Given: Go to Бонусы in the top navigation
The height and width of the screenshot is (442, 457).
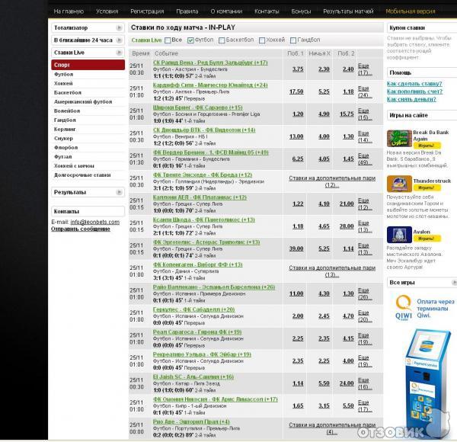Looking at the screenshot, I should [x=301, y=11].
